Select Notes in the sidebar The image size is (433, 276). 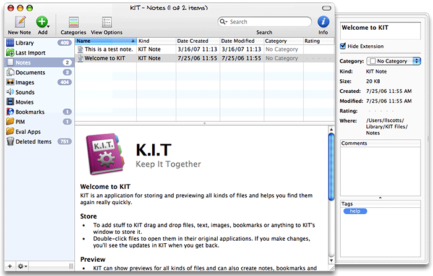[x=39, y=63]
